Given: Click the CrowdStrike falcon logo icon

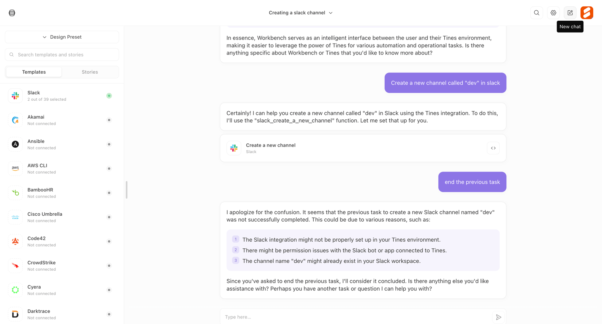Looking at the screenshot, I should tap(15, 265).
